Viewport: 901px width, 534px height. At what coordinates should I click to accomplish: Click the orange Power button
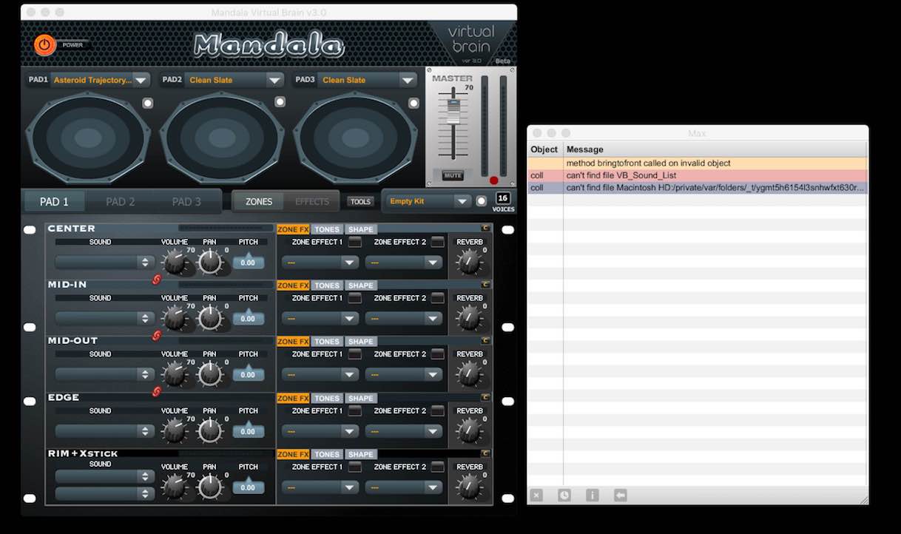point(45,44)
